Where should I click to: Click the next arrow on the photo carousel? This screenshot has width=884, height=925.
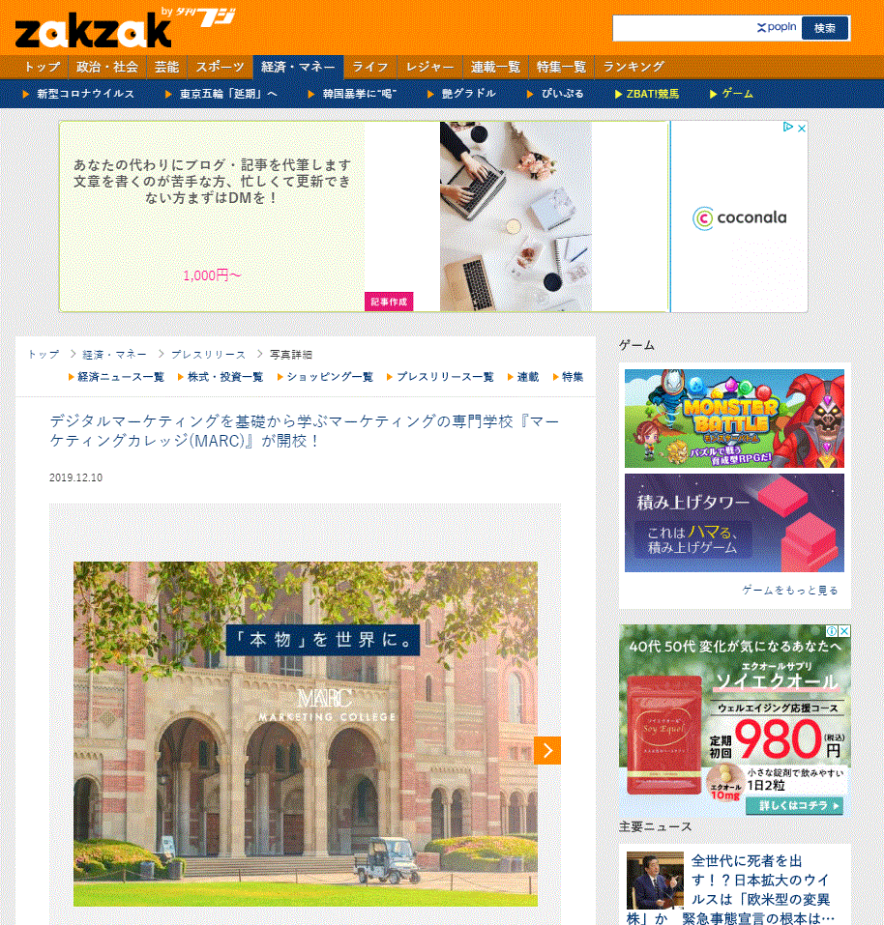(547, 750)
